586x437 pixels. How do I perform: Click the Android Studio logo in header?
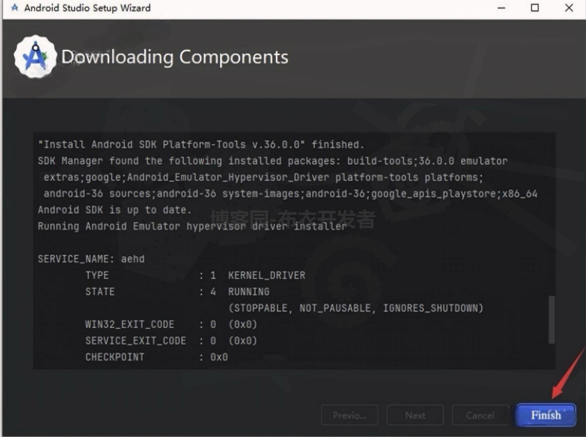pos(35,56)
